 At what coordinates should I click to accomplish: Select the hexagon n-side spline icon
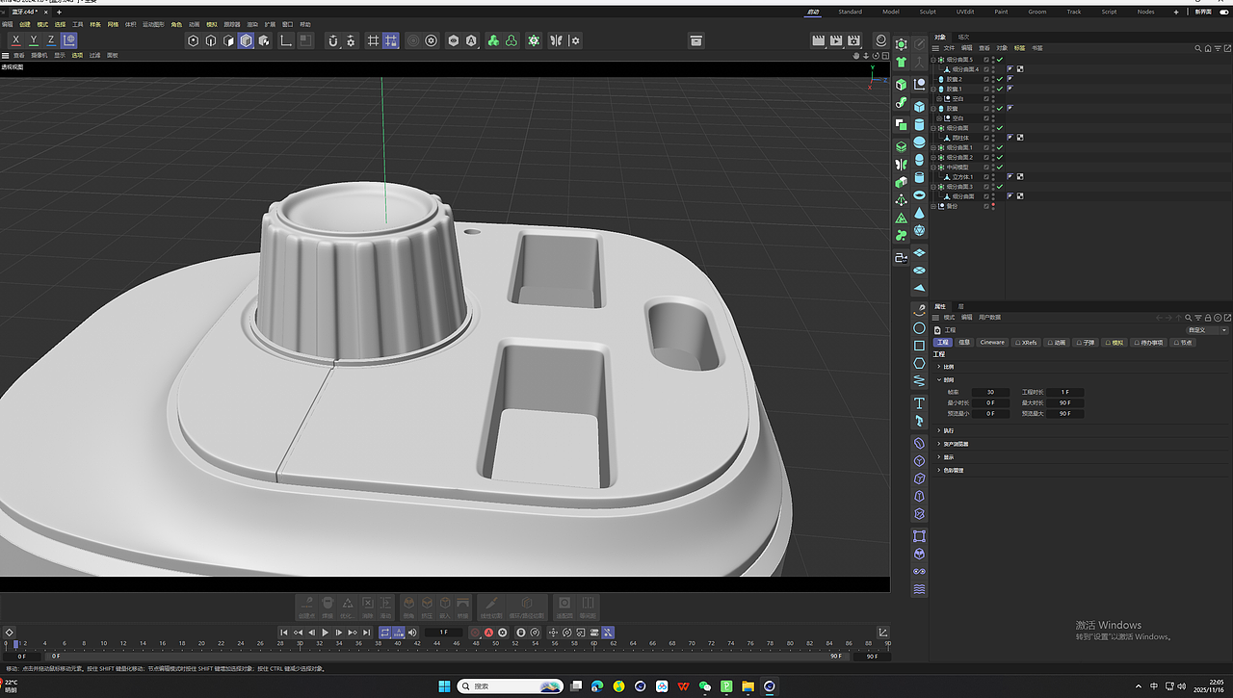coord(919,363)
